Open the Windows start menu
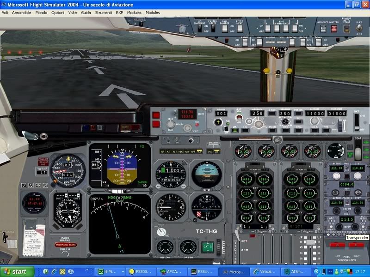The width and height of the screenshot is (370, 277). [x=17, y=271]
